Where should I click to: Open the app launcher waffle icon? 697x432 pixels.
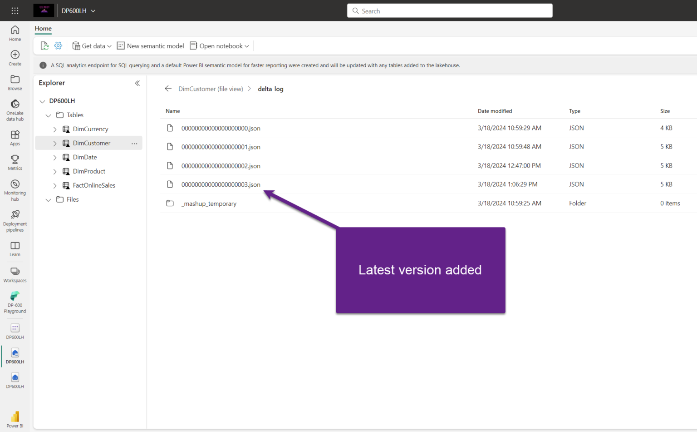tap(15, 10)
